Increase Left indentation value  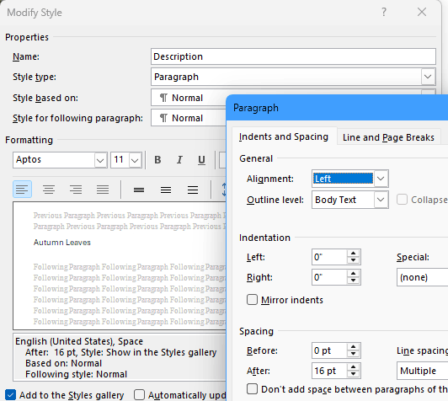tap(354, 254)
